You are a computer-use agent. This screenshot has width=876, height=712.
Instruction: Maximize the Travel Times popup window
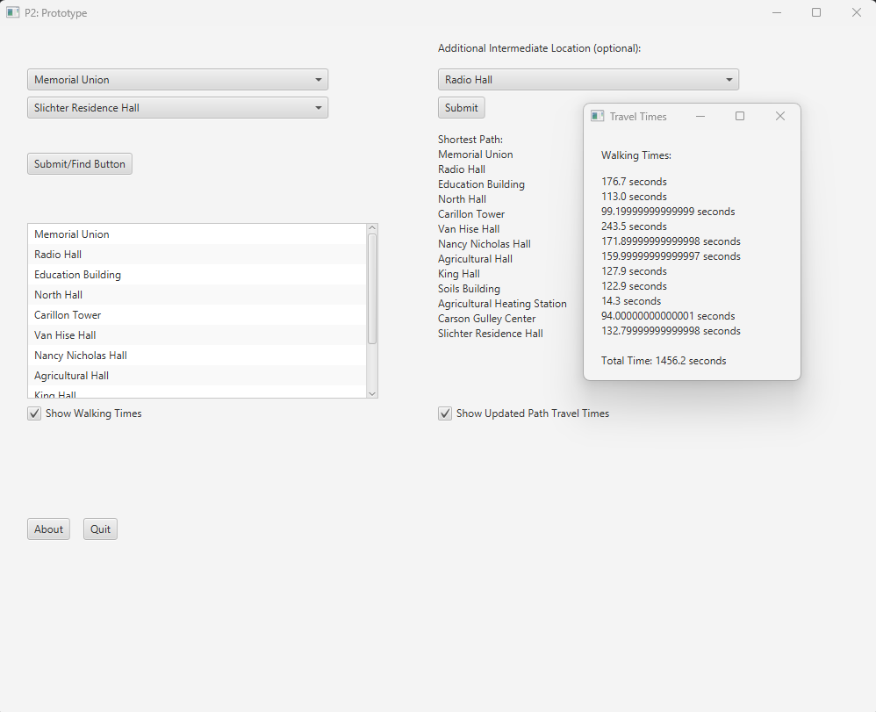[x=740, y=116]
